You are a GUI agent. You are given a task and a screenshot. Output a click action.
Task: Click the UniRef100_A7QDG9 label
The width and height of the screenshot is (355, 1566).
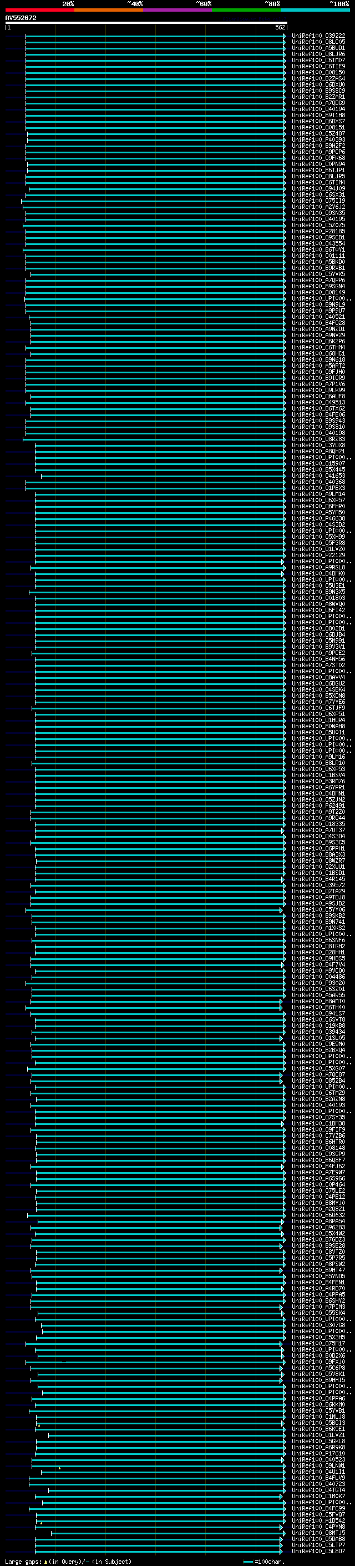coord(318,103)
